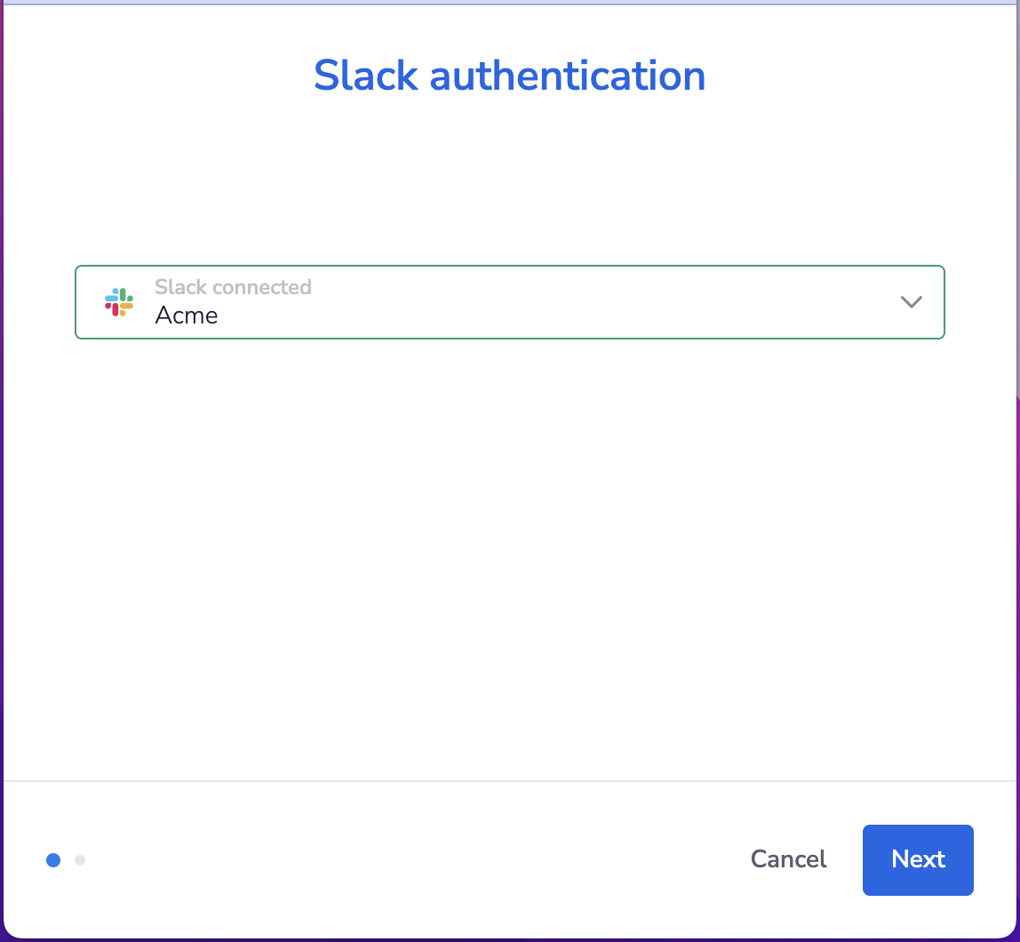Click the Slack authentication heading
Viewport: 1020px width, 942px height.
coord(509,76)
